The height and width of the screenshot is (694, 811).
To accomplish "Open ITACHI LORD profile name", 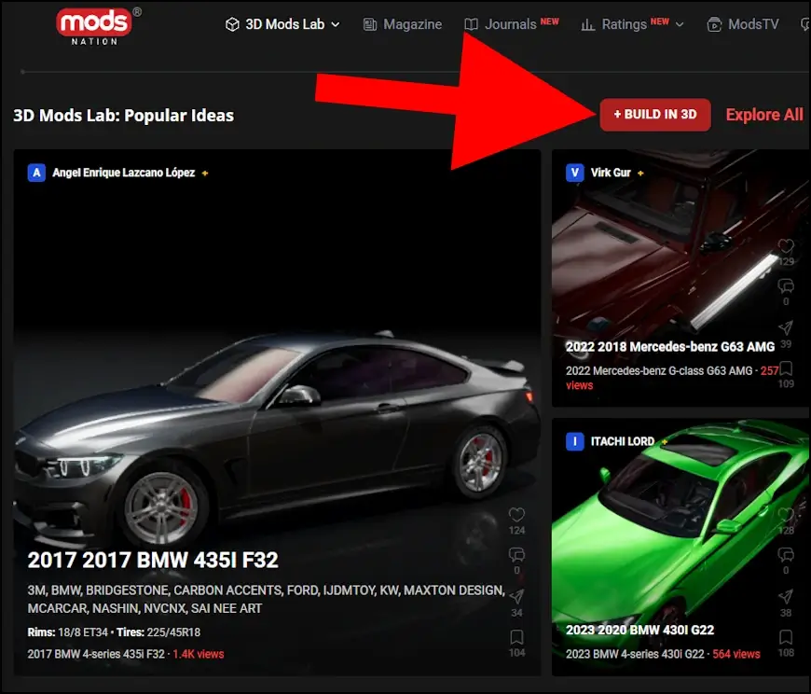I will tap(623, 441).
